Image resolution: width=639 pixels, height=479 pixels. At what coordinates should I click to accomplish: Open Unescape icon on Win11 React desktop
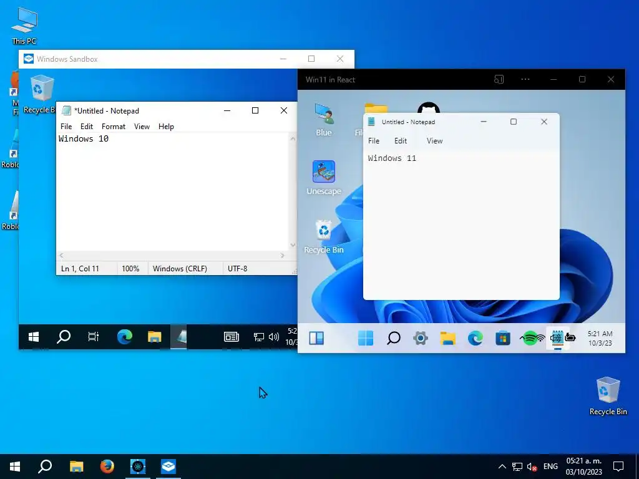[x=324, y=178]
